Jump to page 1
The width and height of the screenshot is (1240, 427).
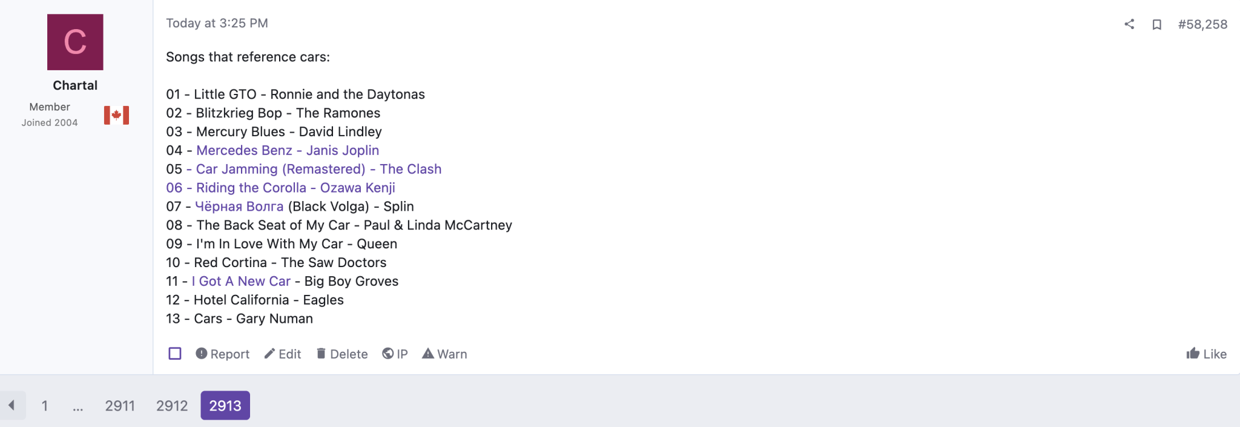(x=45, y=406)
